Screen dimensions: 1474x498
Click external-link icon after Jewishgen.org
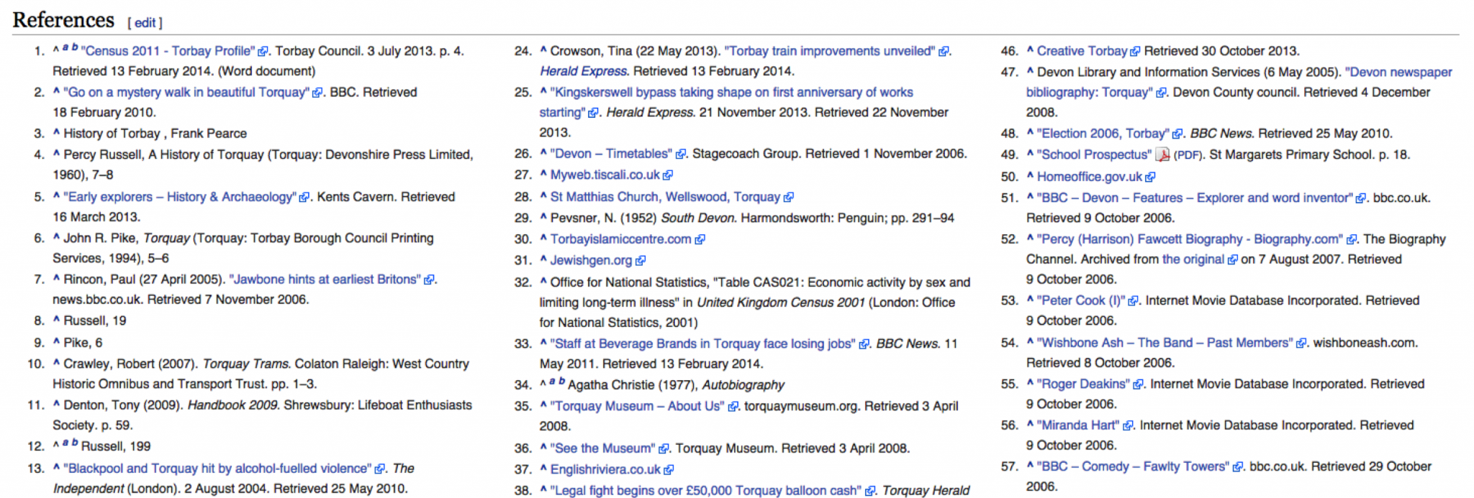pos(641,261)
